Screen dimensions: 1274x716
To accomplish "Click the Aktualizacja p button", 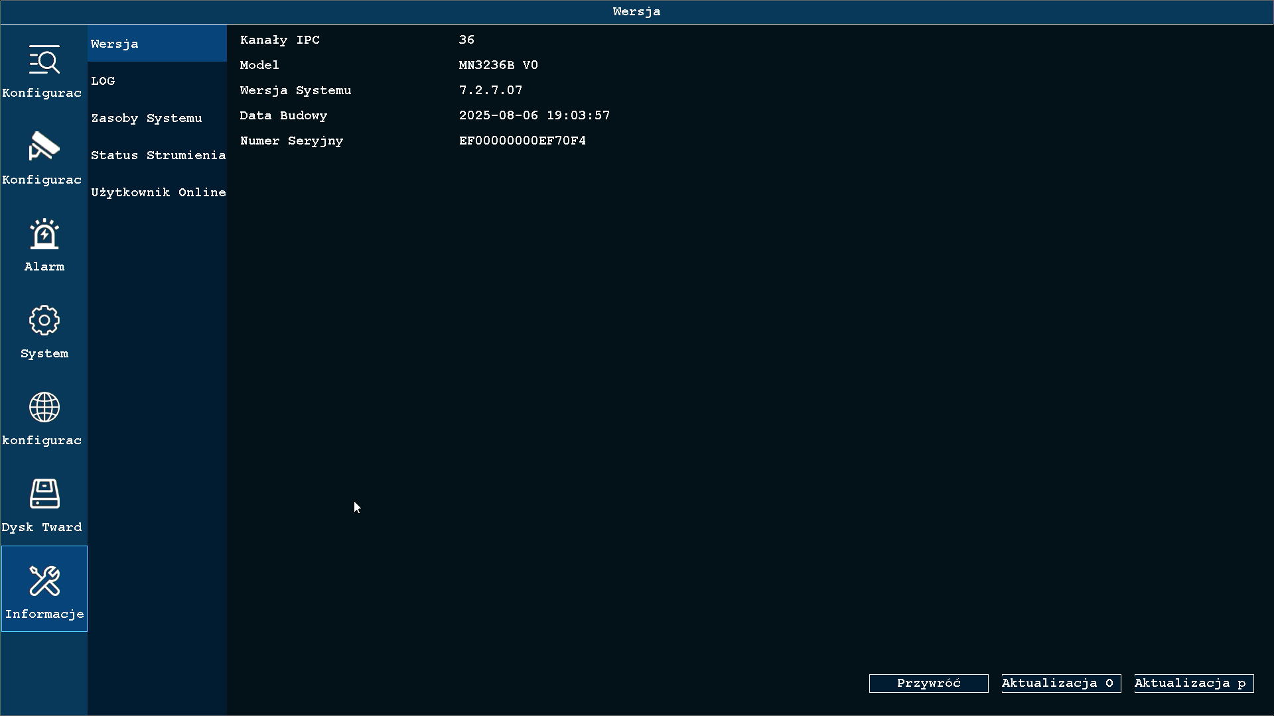I will [x=1194, y=684].
